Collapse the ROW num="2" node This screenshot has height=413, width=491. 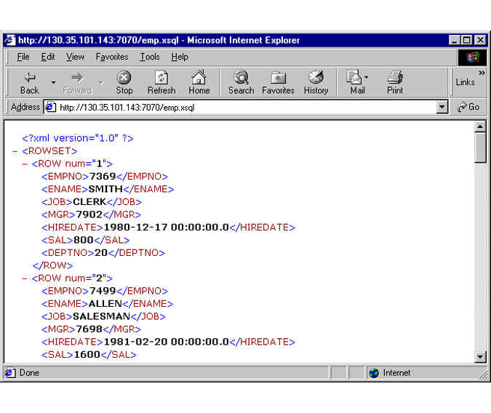25,278
